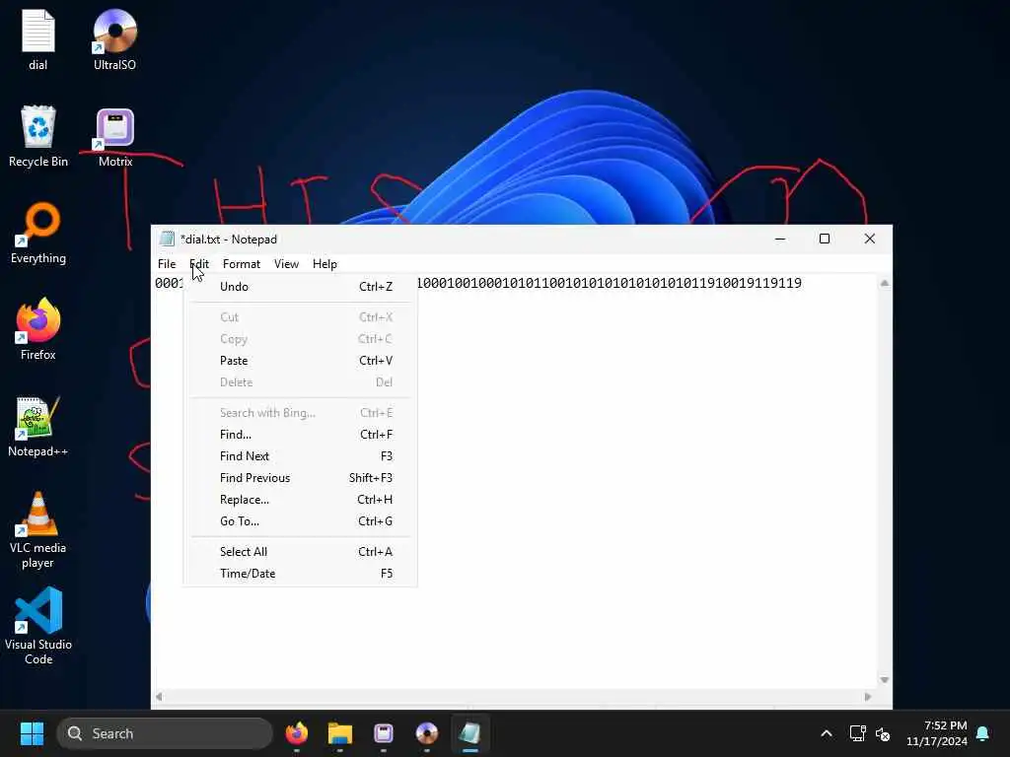Open the Format menu in Notepad
The image size is (1010, 757).
(x=242, y=264)
